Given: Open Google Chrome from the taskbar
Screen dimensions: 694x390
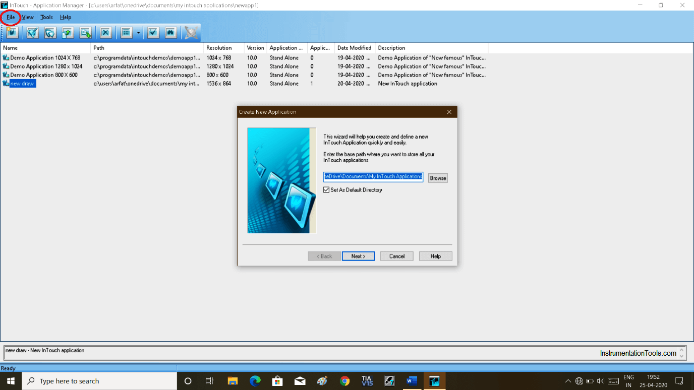Looking at the screenshot, I should pos(345,381).
